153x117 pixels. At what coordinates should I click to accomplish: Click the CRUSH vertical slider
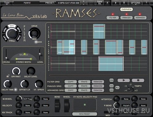click(6, 54)
